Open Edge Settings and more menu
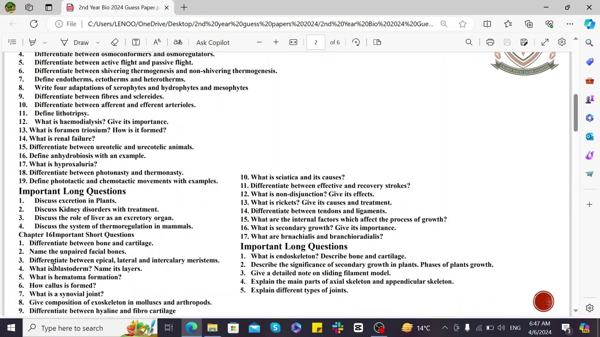Image resolution: width=600 pixels, height=337 pixels. click(x=570, y=24)
